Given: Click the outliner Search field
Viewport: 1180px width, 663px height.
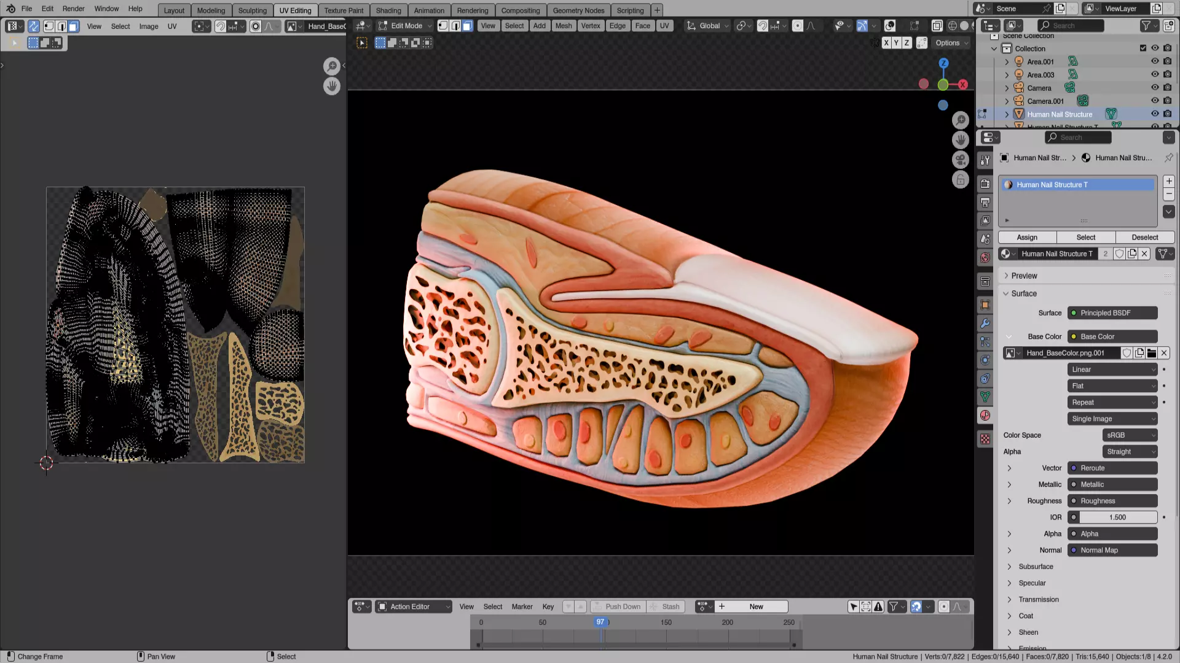Looking at the screenshot, I should (1071, 26).
